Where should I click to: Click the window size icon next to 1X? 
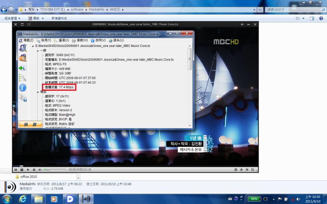point(22,24)
